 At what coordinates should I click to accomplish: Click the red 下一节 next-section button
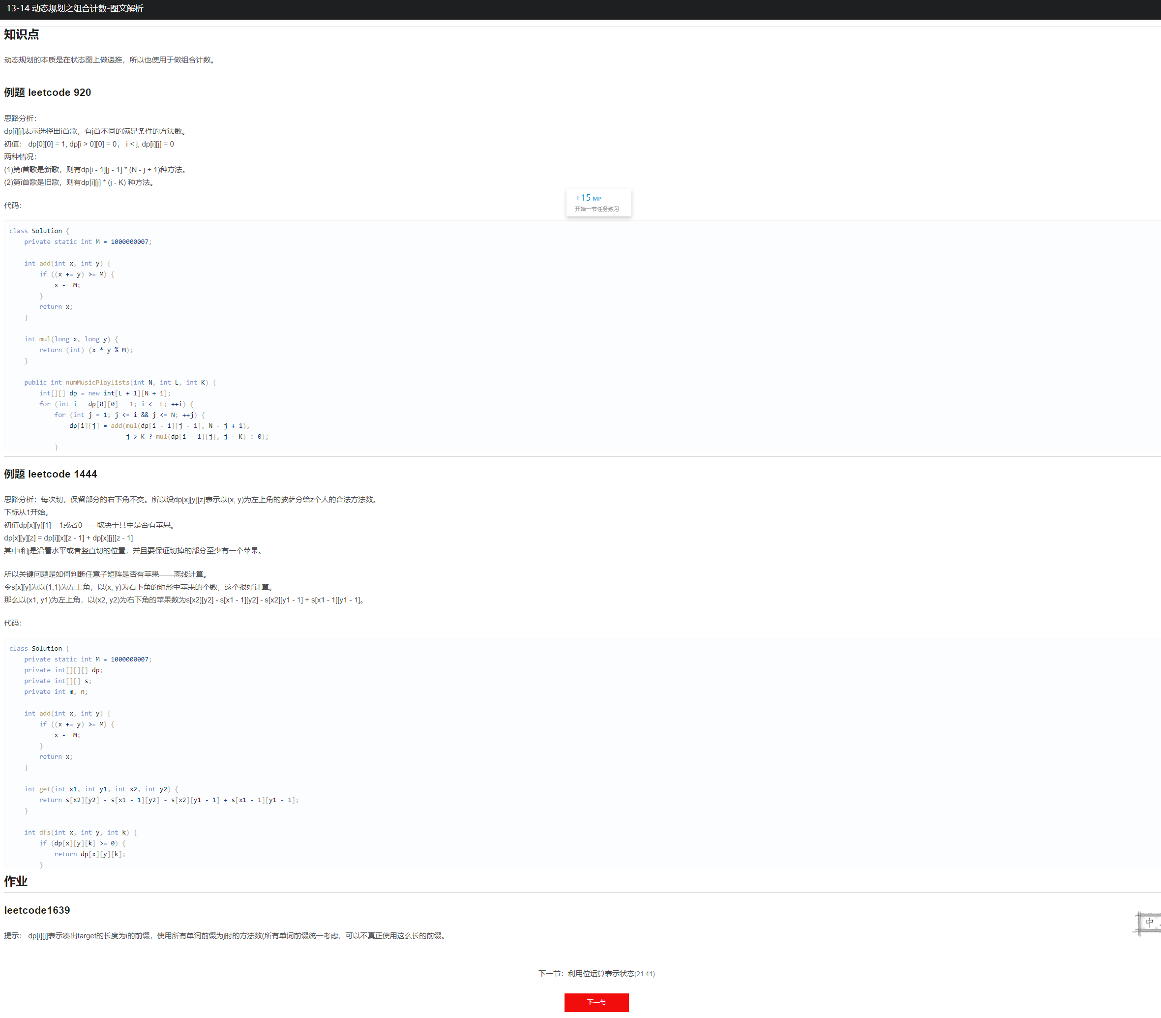click(596, 1002)
